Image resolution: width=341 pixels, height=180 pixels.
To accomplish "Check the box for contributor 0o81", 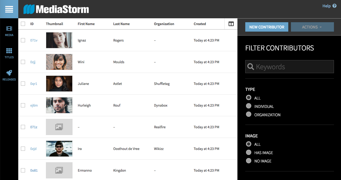I will coord(23,170).
